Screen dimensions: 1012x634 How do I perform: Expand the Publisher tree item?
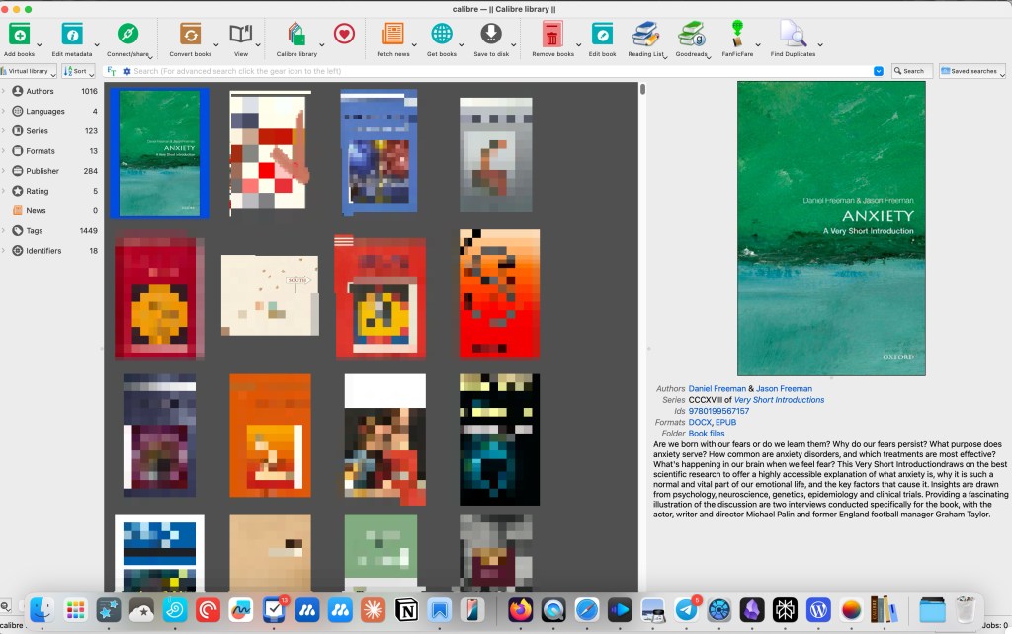pyautogui.click(x=4, y=171)
